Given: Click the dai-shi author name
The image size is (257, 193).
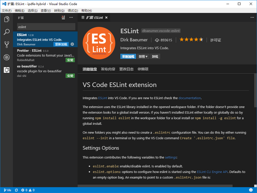Looking at the screenshot, I should click(x=22, y=76).
